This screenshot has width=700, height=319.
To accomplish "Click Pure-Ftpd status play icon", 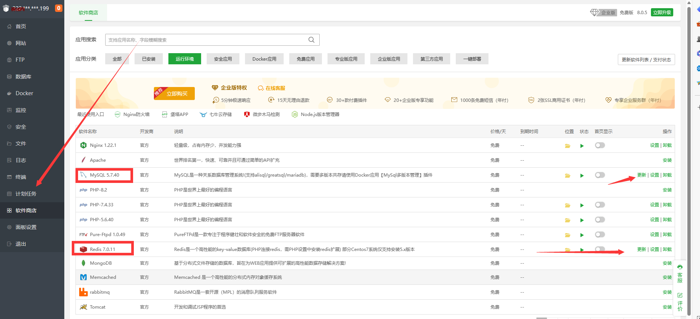I will (582, 235).
